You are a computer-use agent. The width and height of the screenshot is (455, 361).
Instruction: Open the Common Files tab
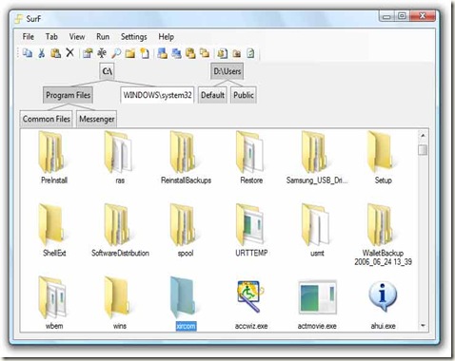click(47, 119)
